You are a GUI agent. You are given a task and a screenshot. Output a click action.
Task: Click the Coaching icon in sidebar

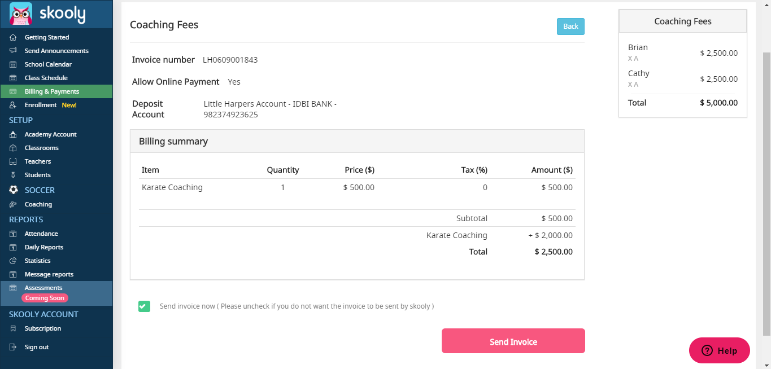13,204
